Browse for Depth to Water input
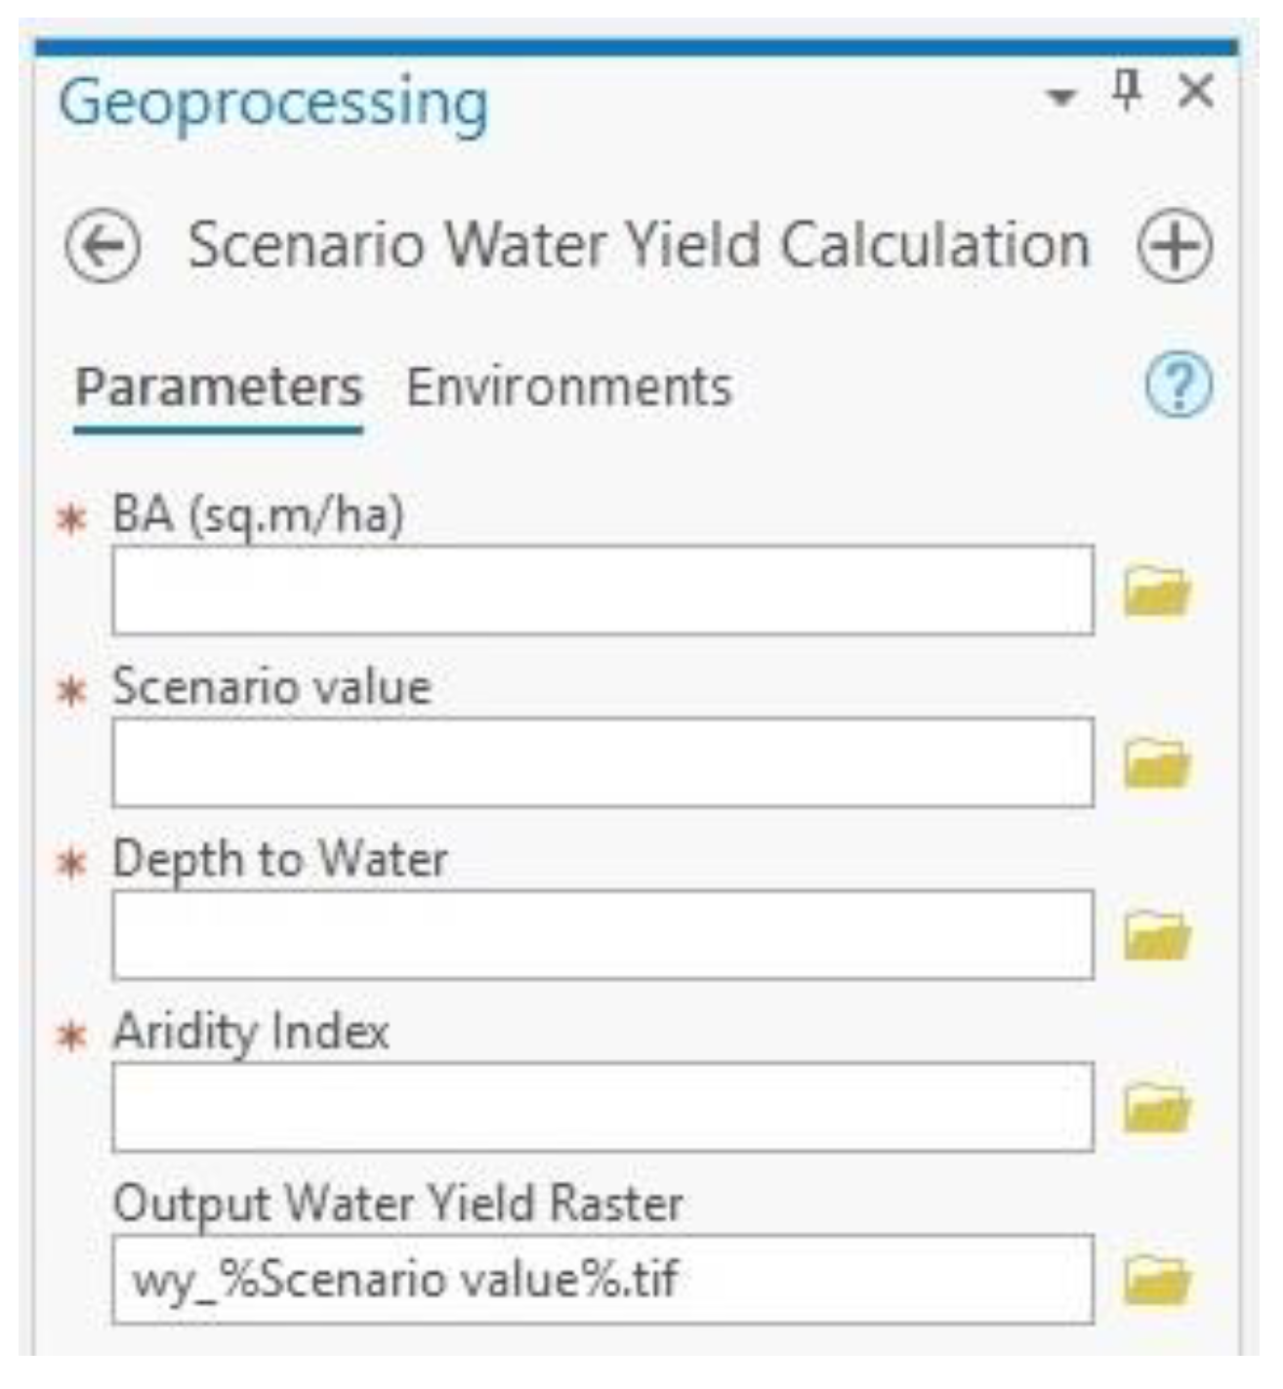This screenshot has width=1283, height=1389. pos(1156,935)
